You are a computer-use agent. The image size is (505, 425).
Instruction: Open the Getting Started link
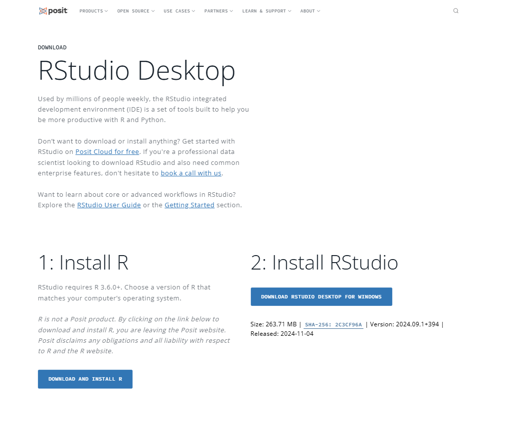click(x=189, y=205)
